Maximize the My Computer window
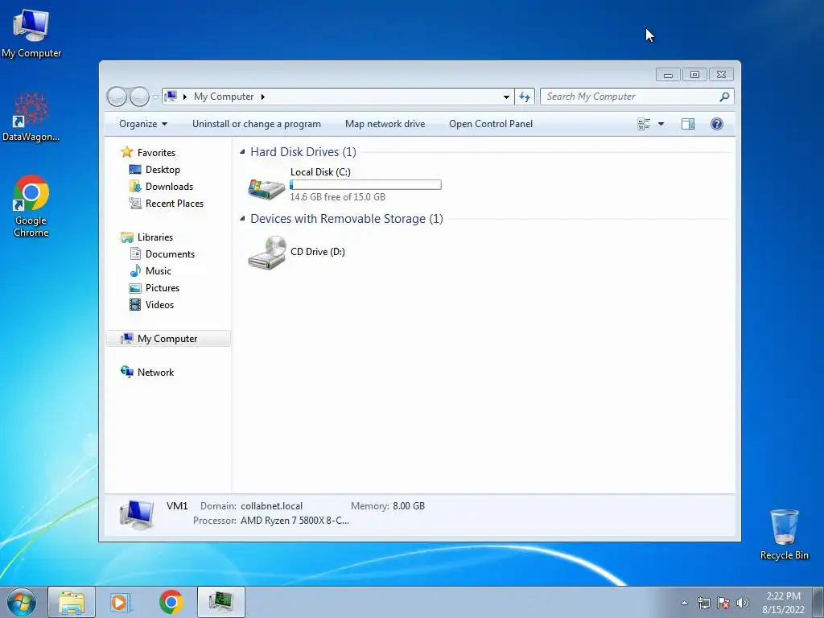Image resolution: width=824 pixels, height=618 pixels. [694, 75]
